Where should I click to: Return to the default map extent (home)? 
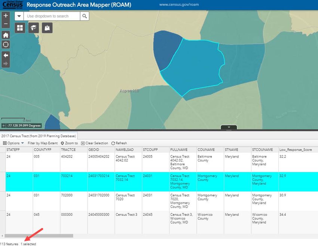coord(6,35)
